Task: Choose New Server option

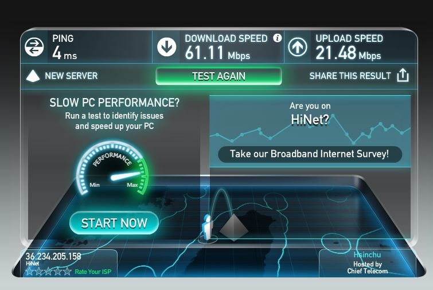Action: [71, 76]
